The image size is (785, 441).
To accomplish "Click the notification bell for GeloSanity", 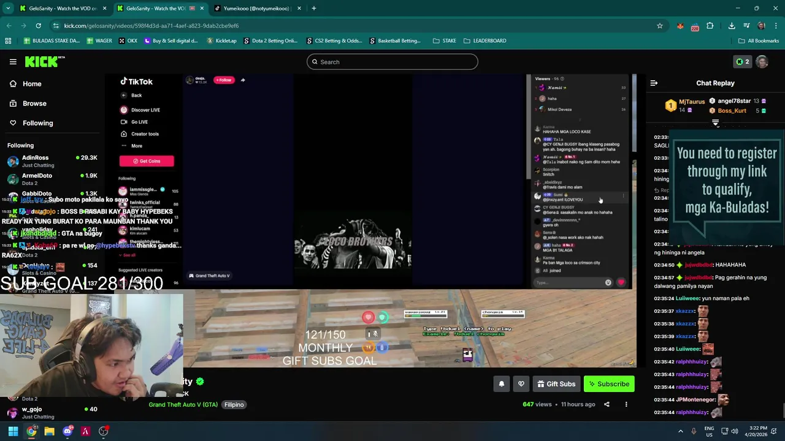I will coord(501,384).
